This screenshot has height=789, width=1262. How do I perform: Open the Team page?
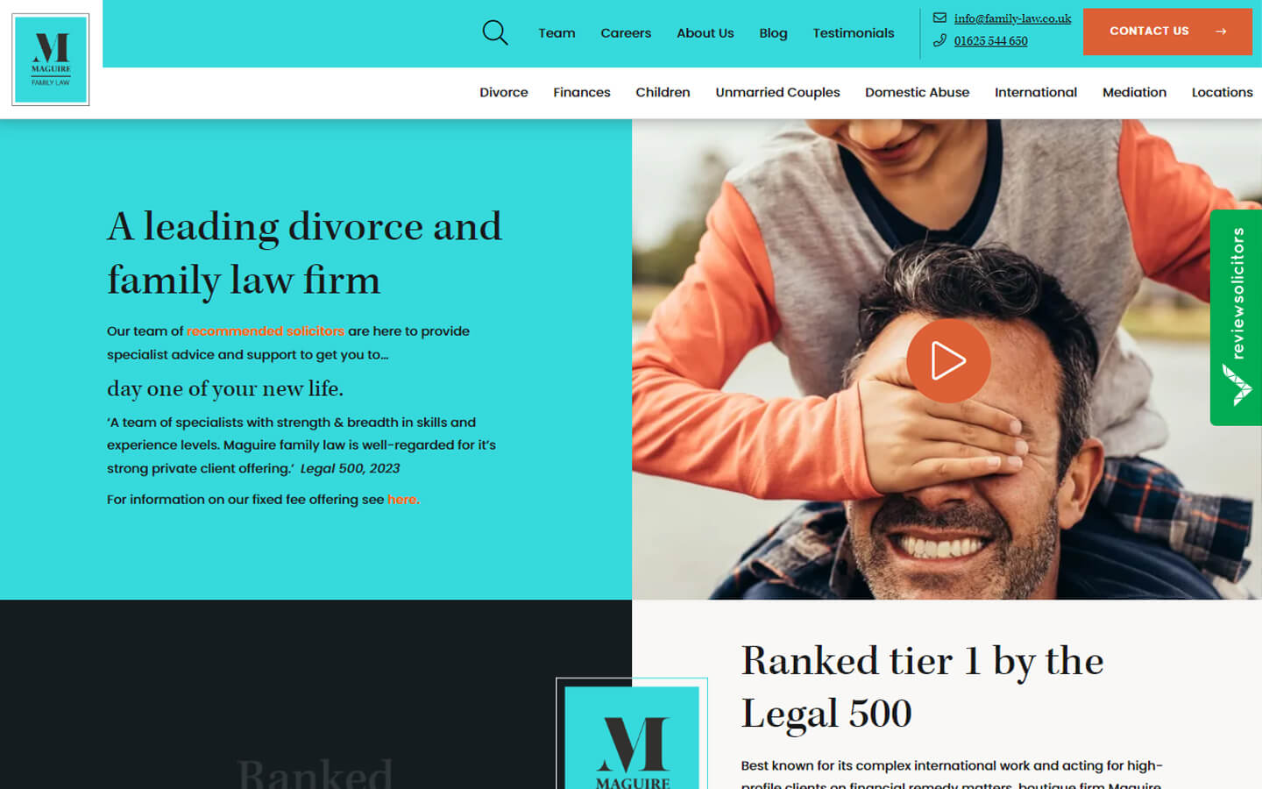(557, 33)
